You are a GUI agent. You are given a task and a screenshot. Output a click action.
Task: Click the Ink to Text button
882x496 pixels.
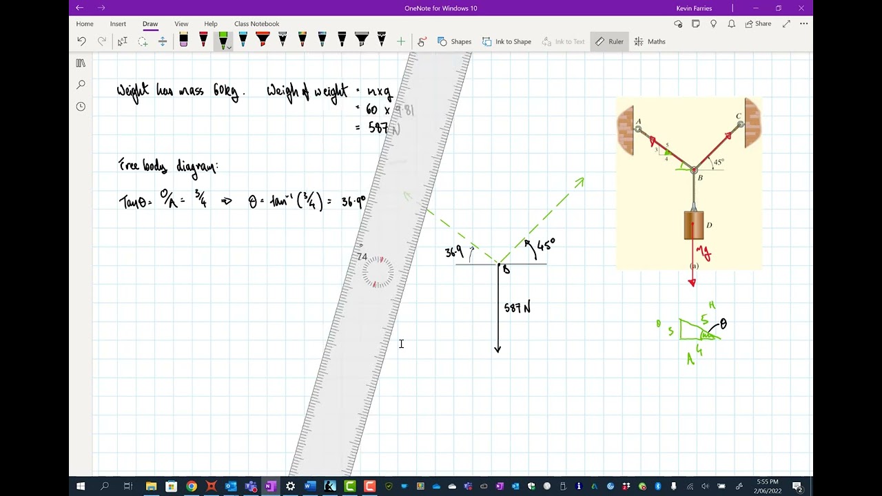[563, 41]
